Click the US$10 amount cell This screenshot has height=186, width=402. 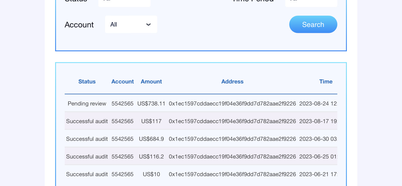tap(151, 174)
